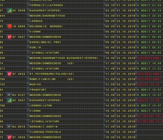Click VIENNA in the 15:10 row
Viewport: 163px width, 140px height.
35,111
